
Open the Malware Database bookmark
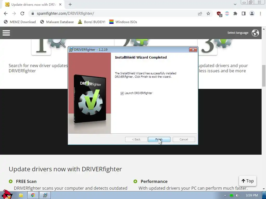click(57, 22)
